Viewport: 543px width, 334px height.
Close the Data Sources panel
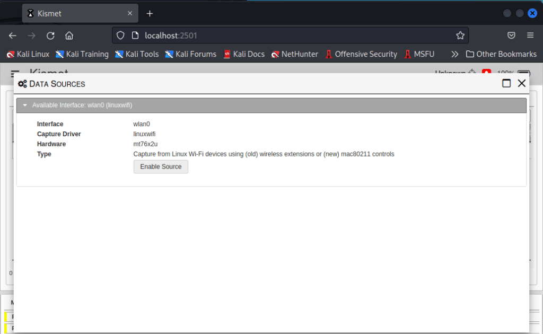pyautogui.click(x=521, y=83)
